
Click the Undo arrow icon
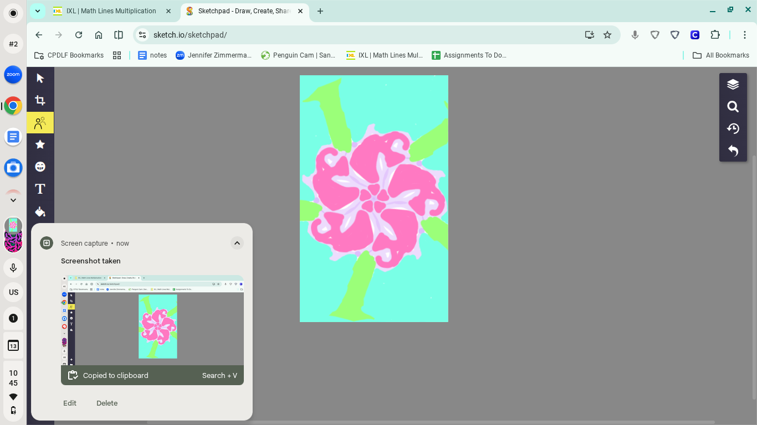click(x=733, y=151)
